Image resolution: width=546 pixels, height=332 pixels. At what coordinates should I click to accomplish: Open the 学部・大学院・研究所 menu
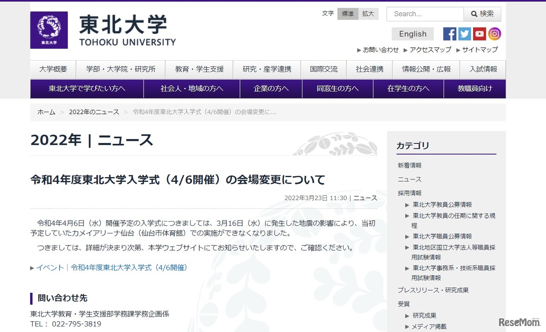click(121, 69)
